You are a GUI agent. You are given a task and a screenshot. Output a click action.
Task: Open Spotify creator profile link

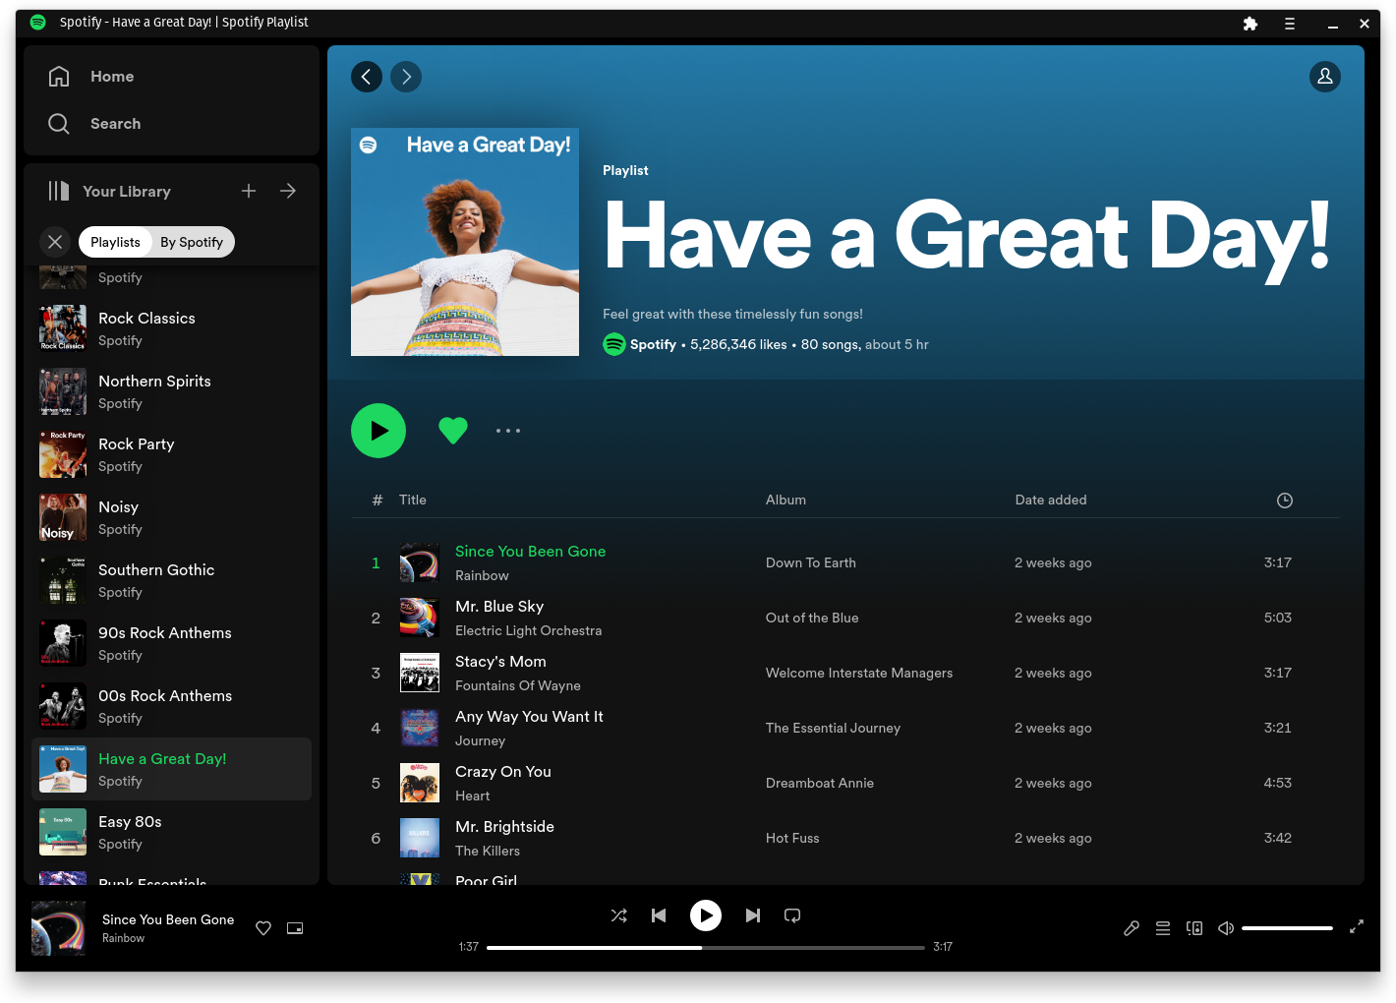pos(653,344)
